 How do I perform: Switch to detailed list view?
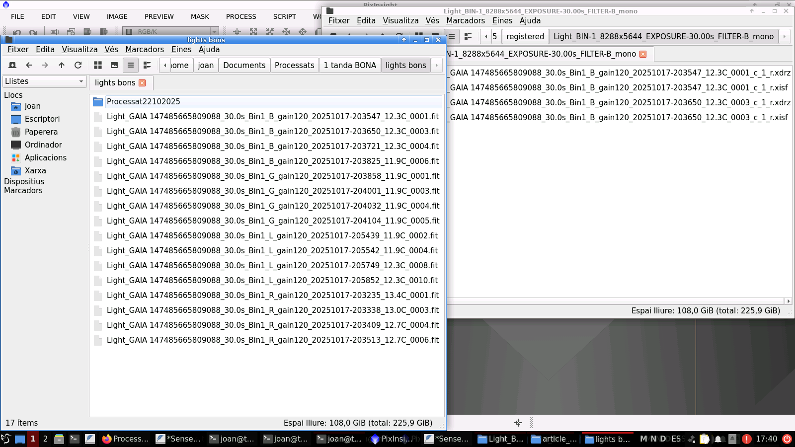(147, 65)
